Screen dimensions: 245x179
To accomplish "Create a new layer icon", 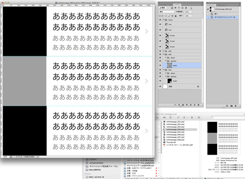I will pyautogui.click(x=195, y=105).
